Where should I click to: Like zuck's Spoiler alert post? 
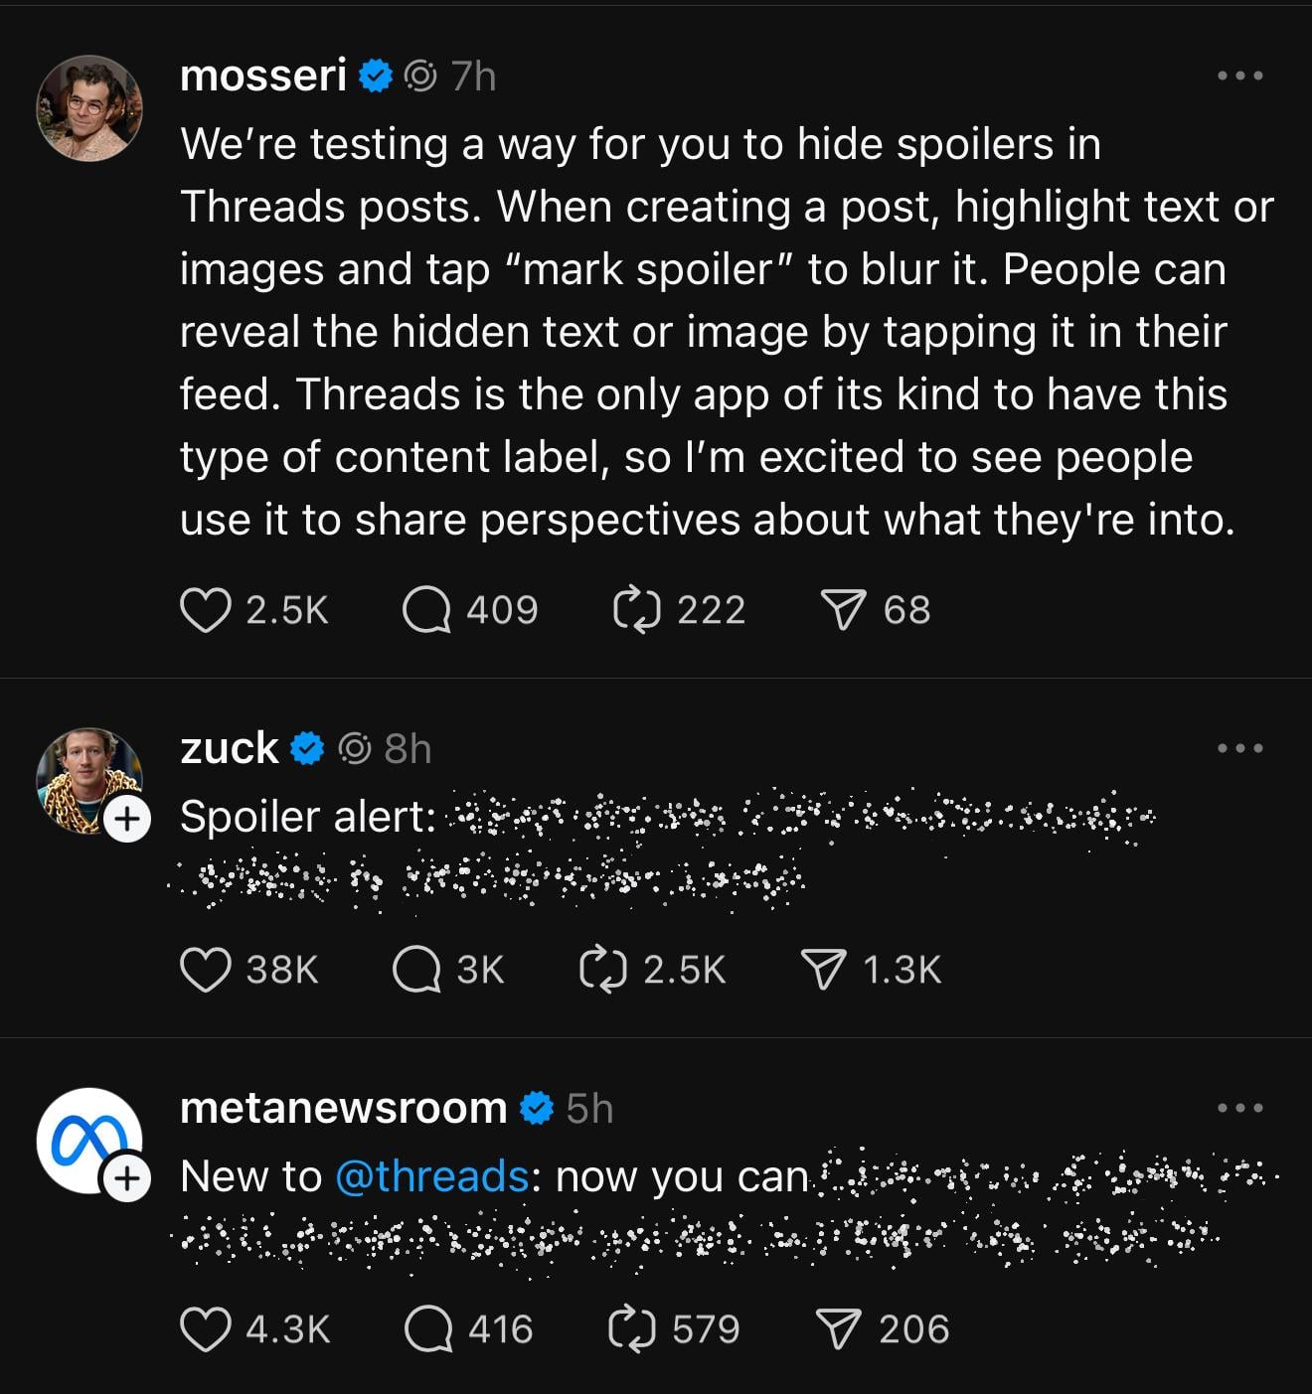(x=206, y=970)
